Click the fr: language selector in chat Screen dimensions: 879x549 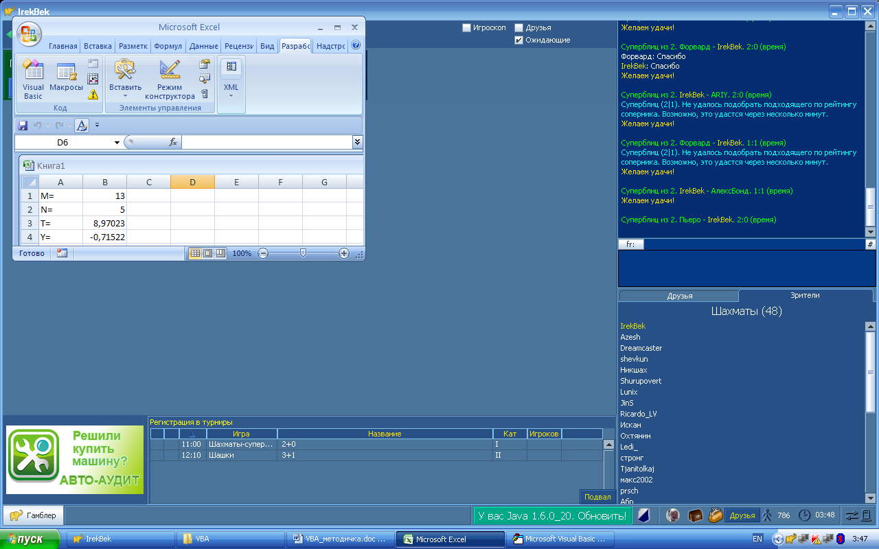630,244
